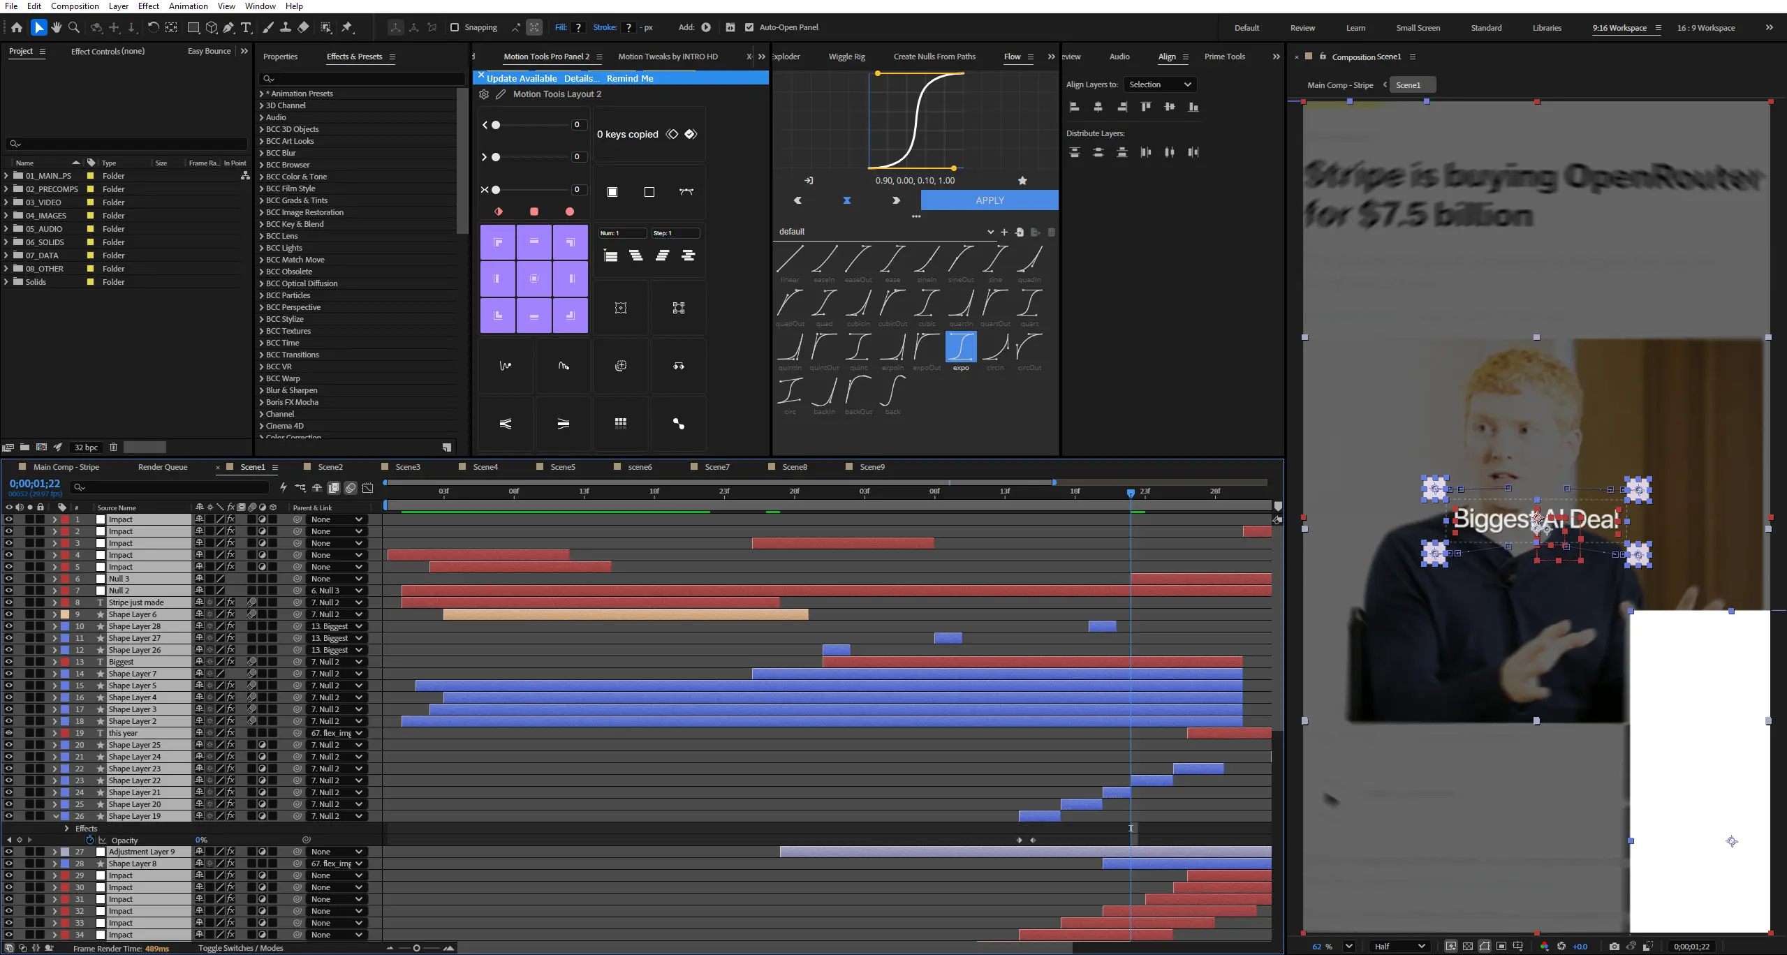The height and width of the screenshot is (955, 1787).
Task: Uncheck the Auto-Open Panel checkbox
Action: tap(749, 27)
